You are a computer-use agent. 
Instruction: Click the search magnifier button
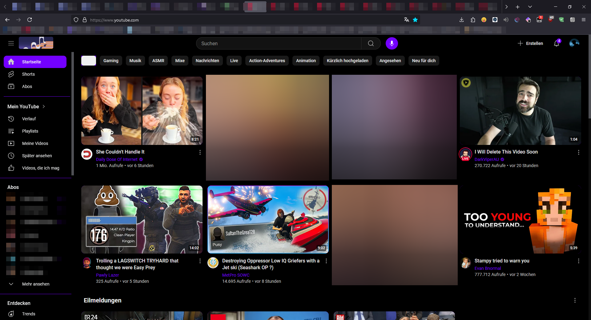click(x=371, y=43)
